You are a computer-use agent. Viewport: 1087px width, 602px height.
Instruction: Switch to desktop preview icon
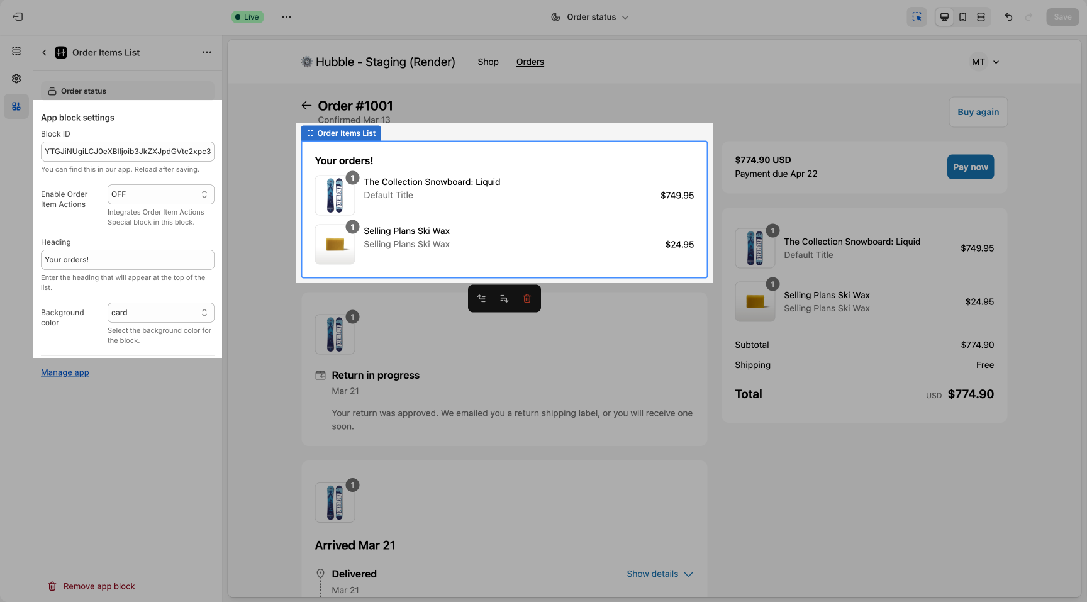(944, 17)
